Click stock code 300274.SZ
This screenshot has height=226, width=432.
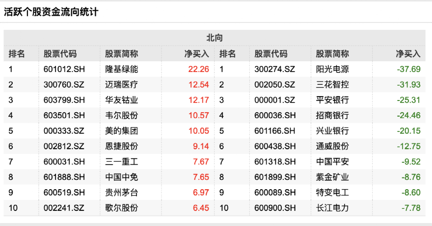[x=275, y=69]
